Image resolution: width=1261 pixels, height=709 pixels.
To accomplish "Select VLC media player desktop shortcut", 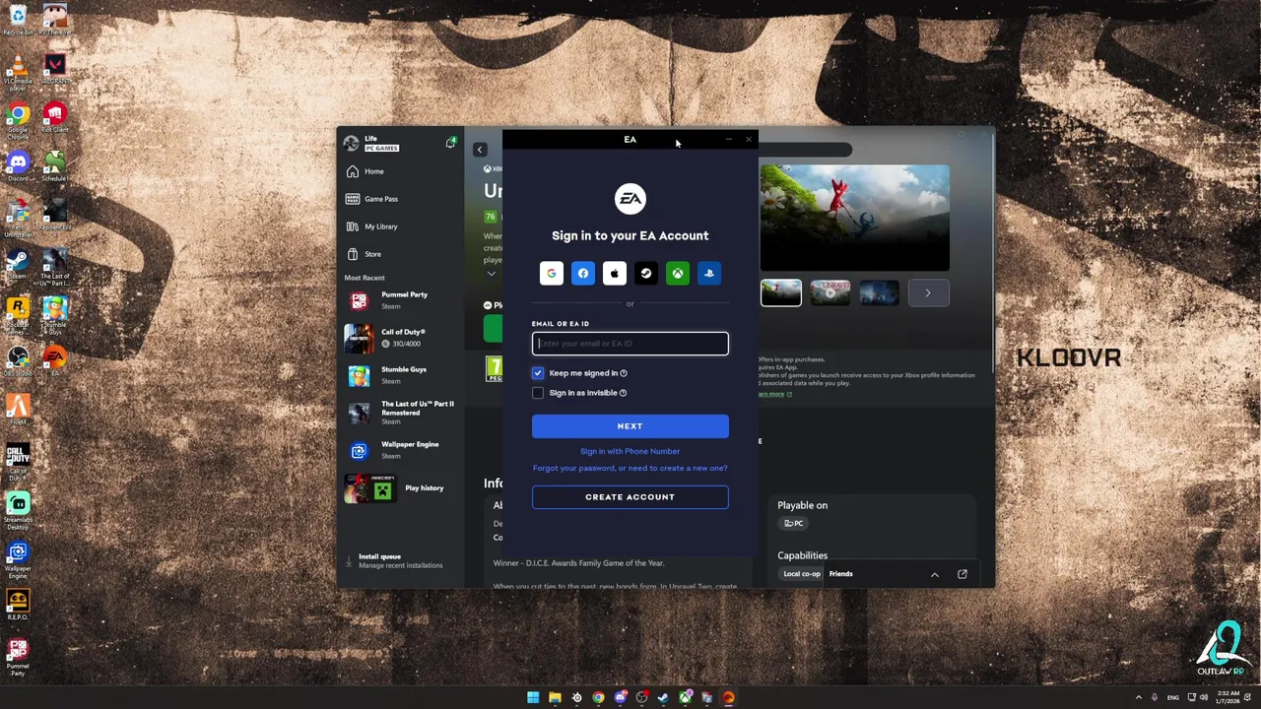I will coord(18,72).
